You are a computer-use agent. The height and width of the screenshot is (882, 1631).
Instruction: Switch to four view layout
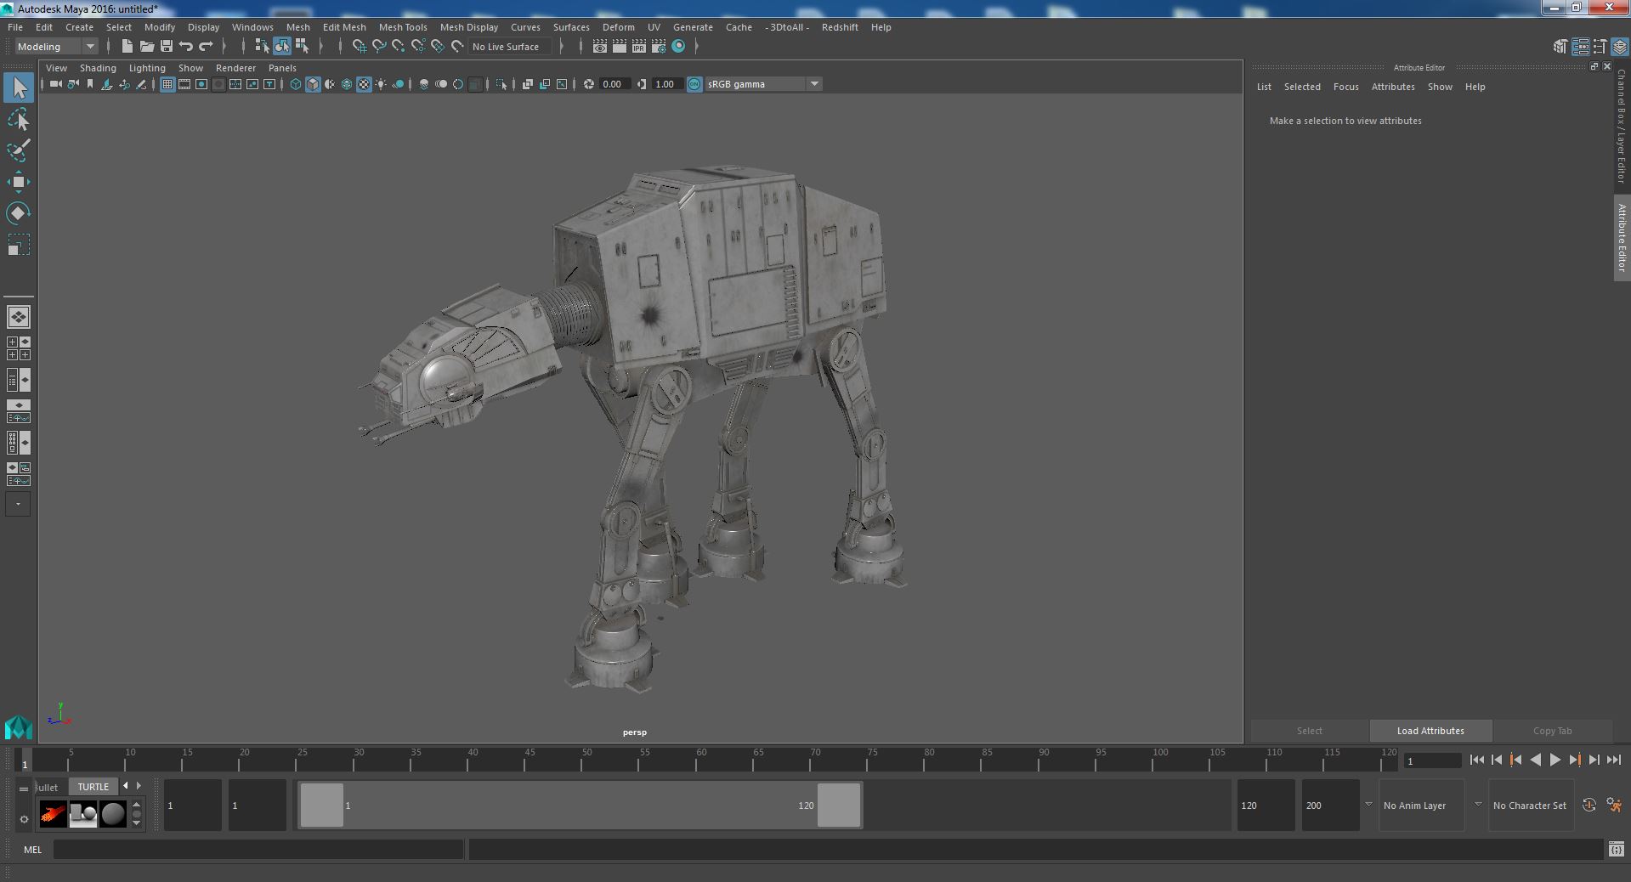click(19, 348)
